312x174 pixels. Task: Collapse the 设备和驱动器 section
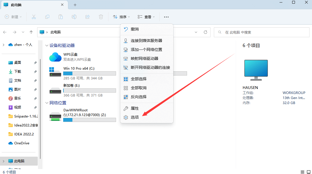click(47, 45)
